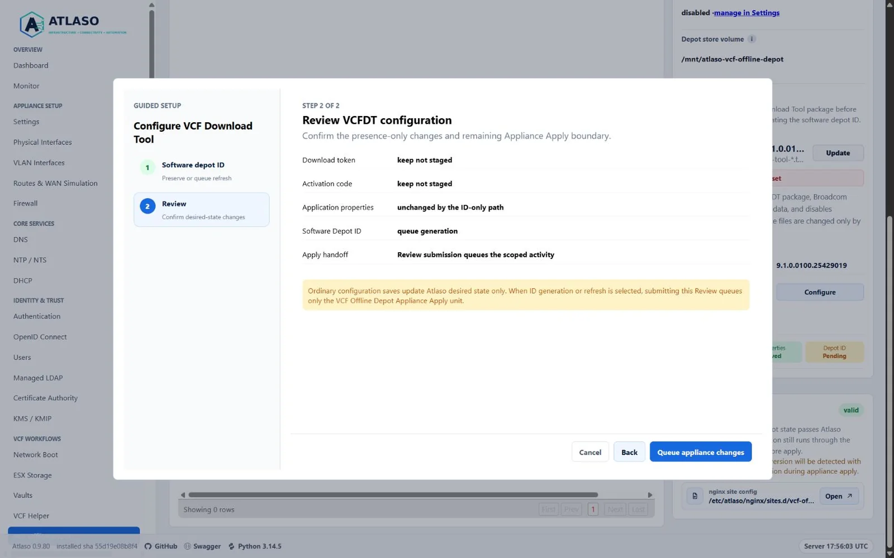The width and height of the screenshot is (894, 558).
Task: Open Monitor in the sidebar
Action: click(26, 86)
